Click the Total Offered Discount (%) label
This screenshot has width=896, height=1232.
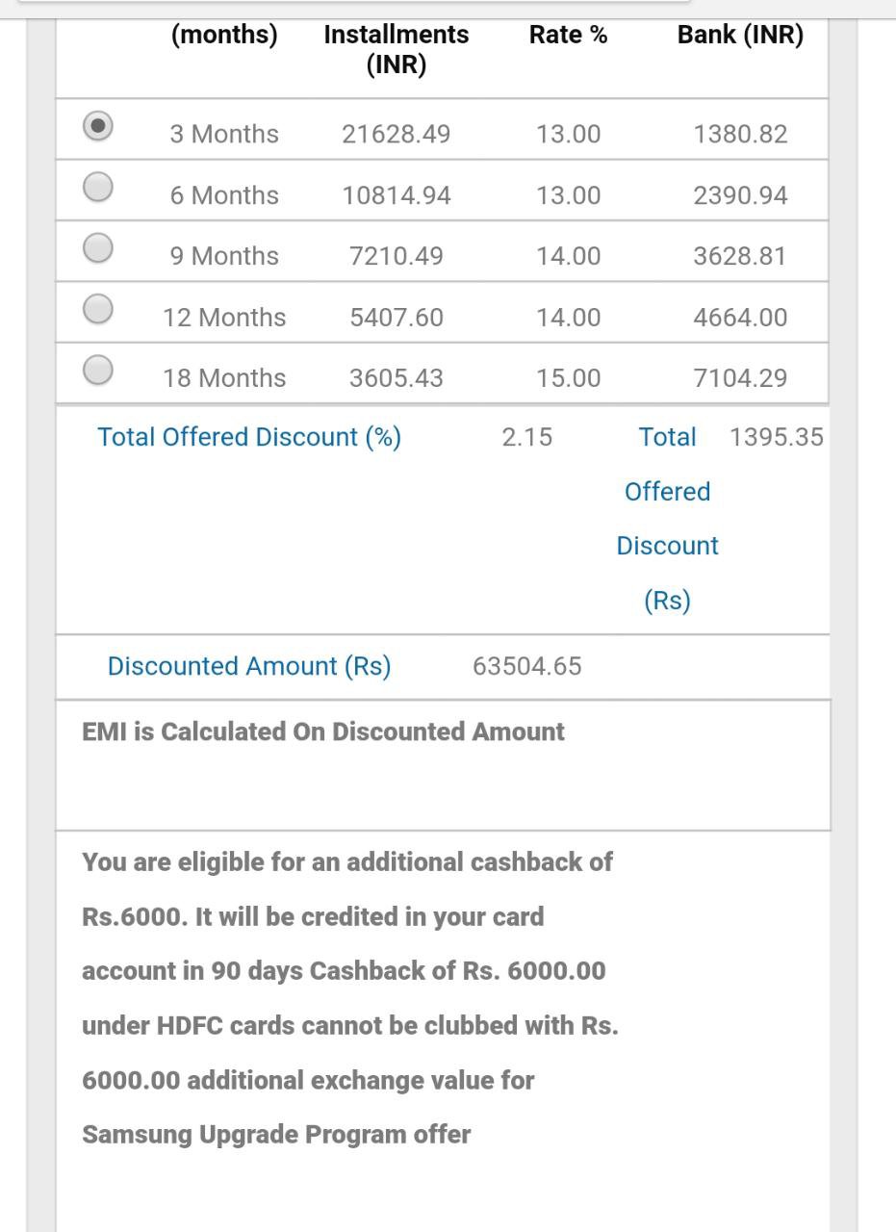click(x=249, y=437)
